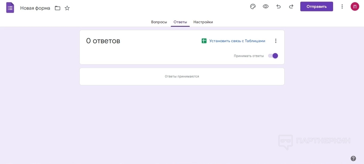Screen dimensions: 364x164
Task: Undo the last action
Action: click(278, 6)
